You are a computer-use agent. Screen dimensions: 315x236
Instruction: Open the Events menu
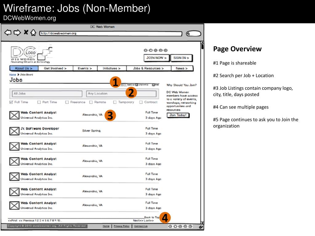(x=85, y=69)
